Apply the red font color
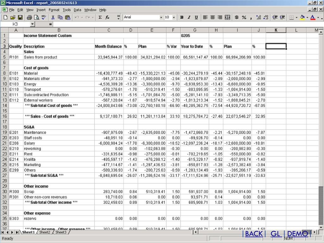 tap(313, 17)
